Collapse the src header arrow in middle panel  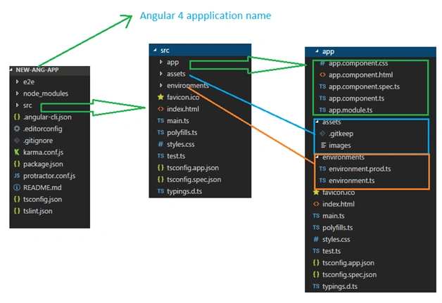click(x=155, y=50)
